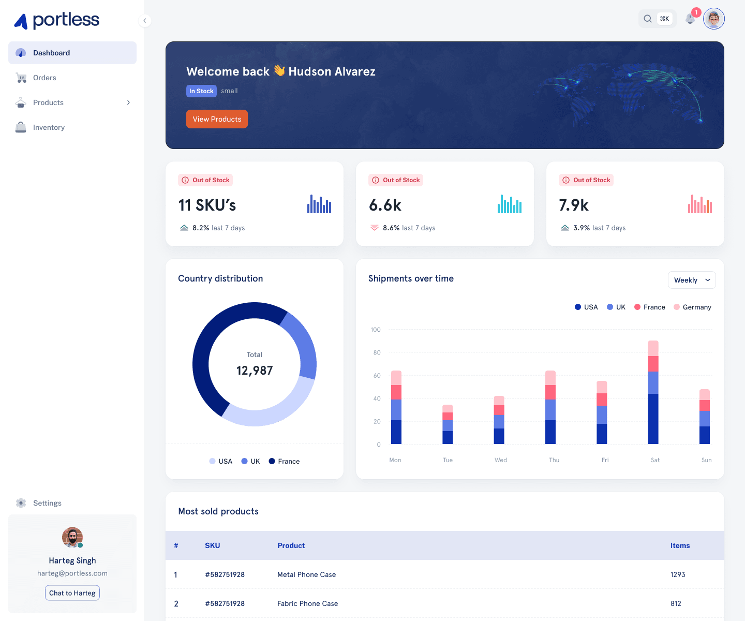Open notifications bell
Viewport: 745px width, 621px height.
coord(690,19)
